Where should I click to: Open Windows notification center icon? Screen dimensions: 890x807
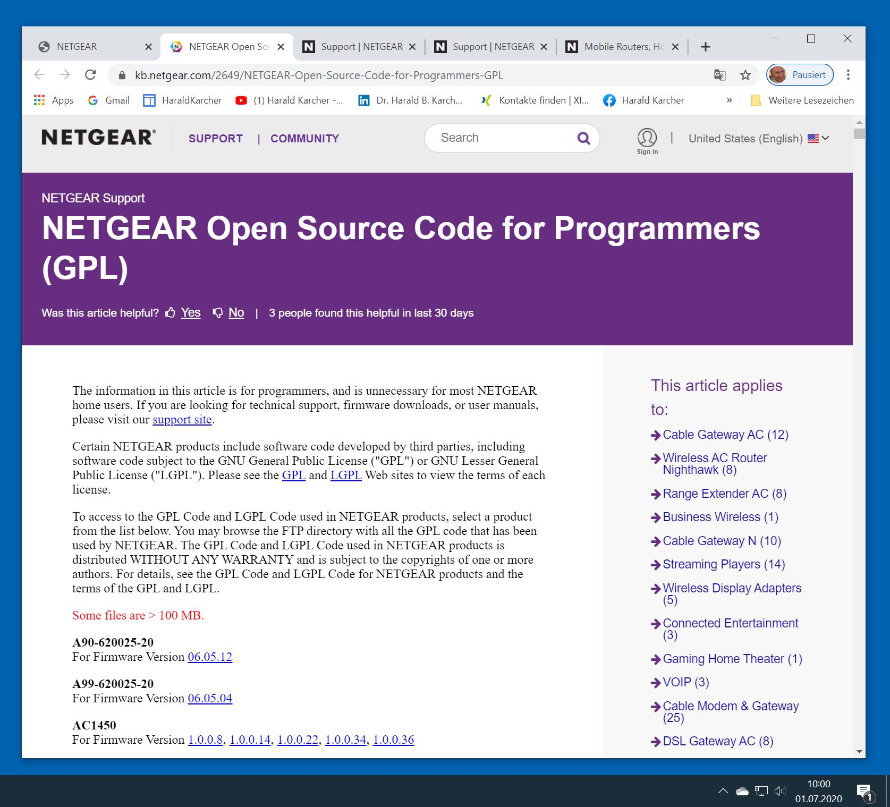pyautogui.click(x=864, y=792)
